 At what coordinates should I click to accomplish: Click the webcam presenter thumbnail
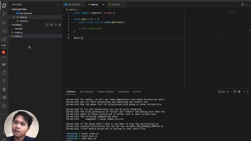[22, 125]
